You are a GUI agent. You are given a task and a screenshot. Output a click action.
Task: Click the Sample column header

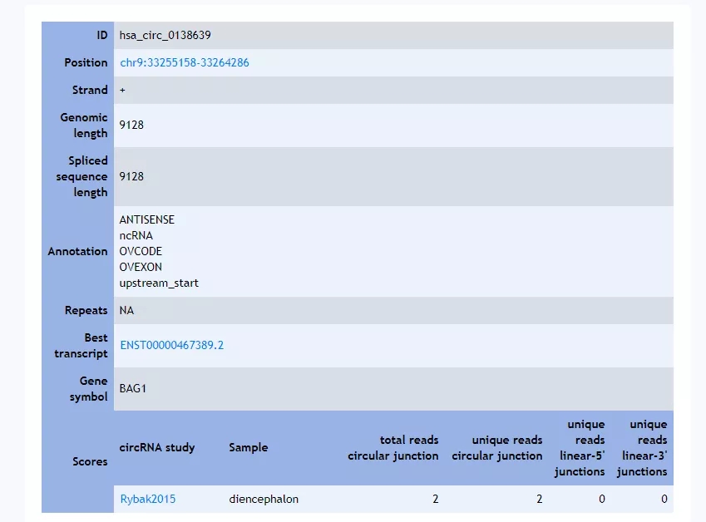(x=249, y=447)
